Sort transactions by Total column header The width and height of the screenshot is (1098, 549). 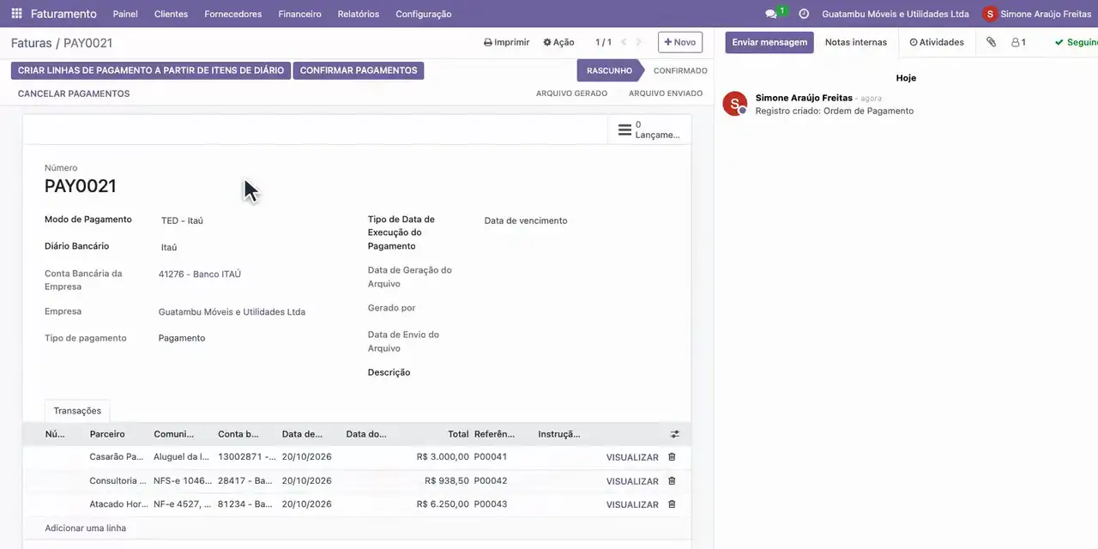pos(458,434)
